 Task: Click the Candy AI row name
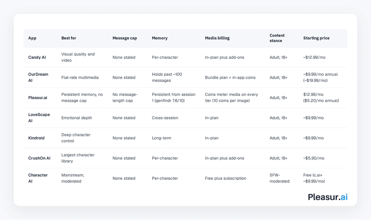37,57
